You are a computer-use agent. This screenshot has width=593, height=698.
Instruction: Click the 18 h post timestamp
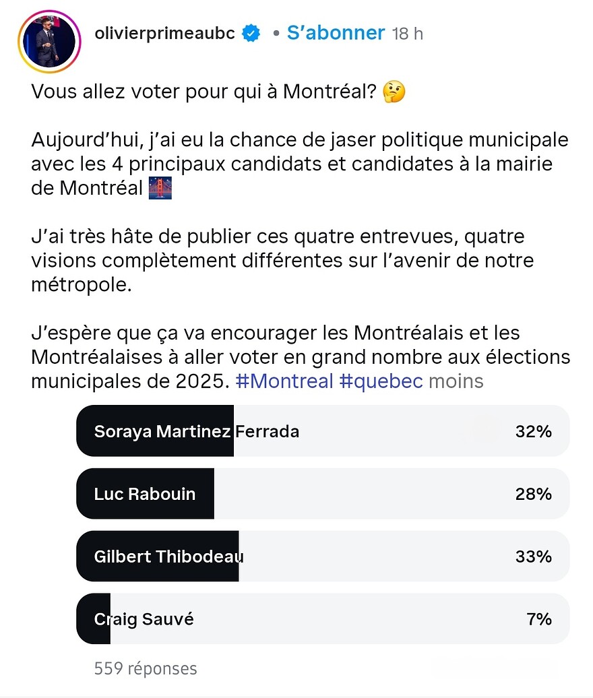coord(408,34)
